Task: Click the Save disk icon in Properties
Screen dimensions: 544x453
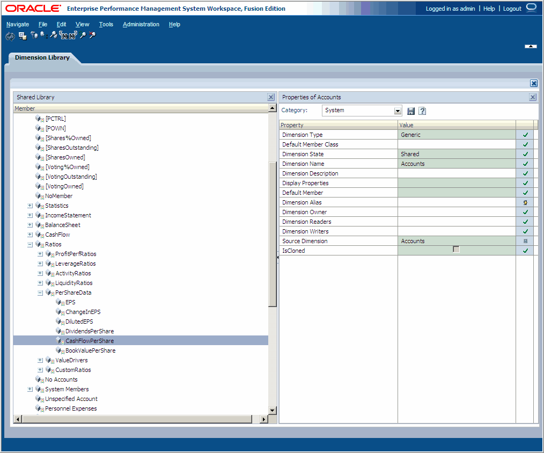Action: 411,111
